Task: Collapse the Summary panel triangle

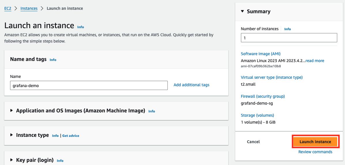Action: (x=242, y=11)
